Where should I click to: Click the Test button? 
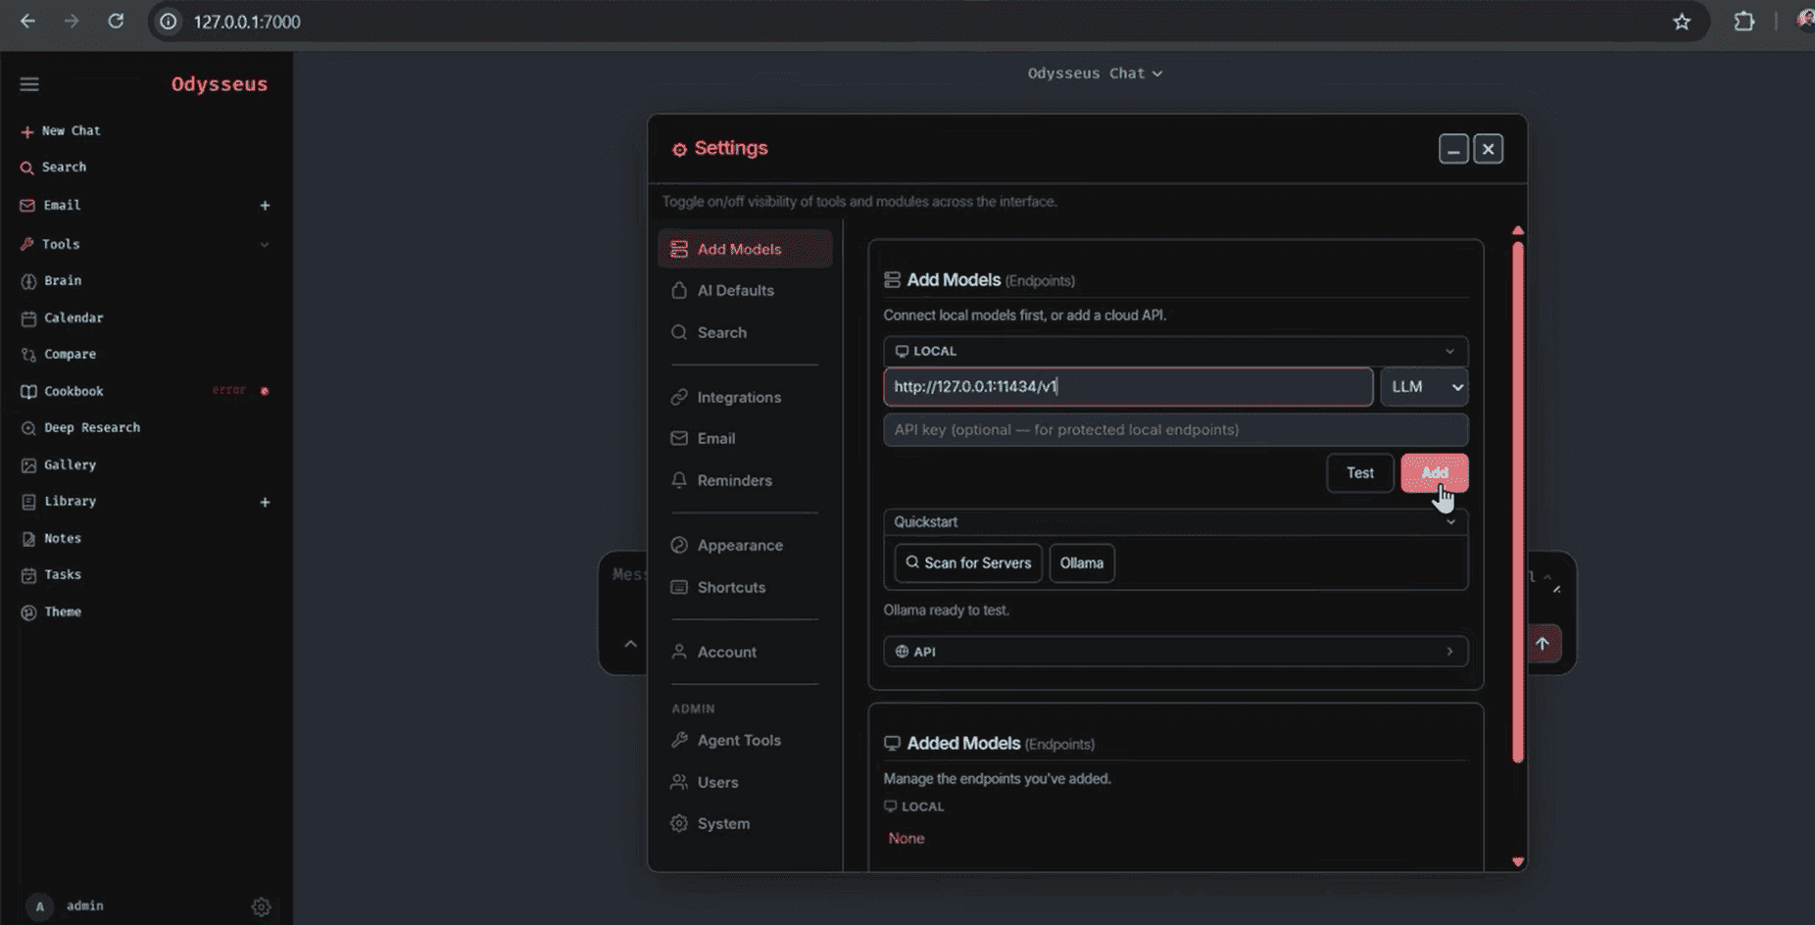pyautogui.click(x=1359, y=473)
